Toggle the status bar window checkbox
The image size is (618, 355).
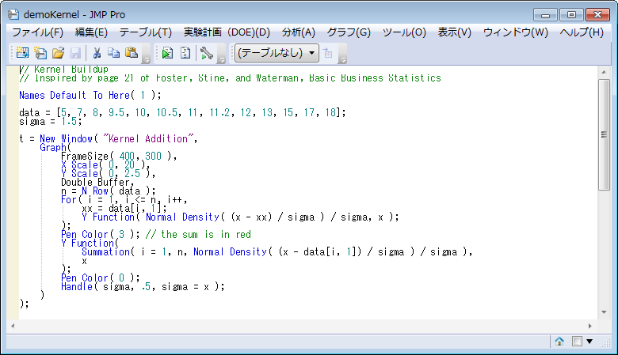pyautogui.click(x=577, y=342)
